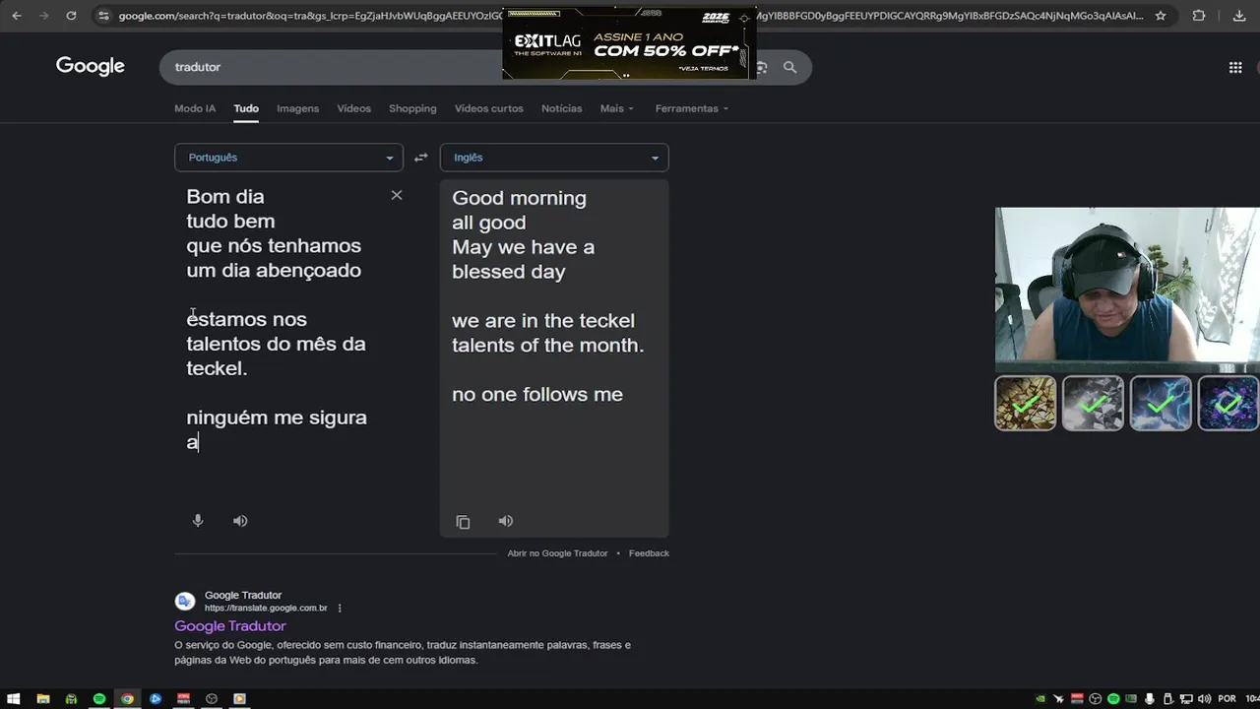Click the airplane mode tray icon
1260x709 pixels.
coord(1058,699)
